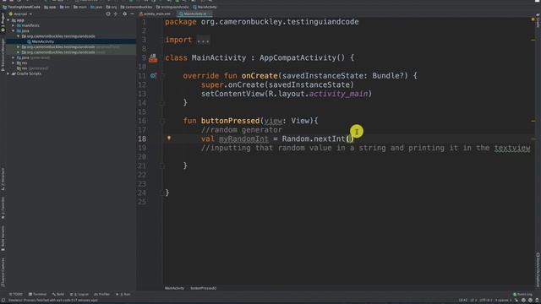541x304 pixels.
Task: Expand the folded import region
Action: coord(203,40)
